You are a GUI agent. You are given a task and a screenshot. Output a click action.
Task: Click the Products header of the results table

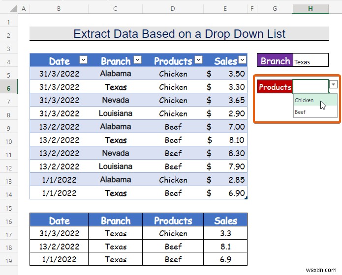pos(173,220)
